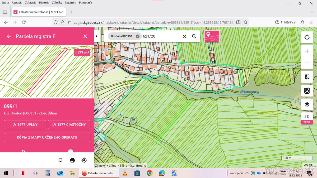Show hidden system tray icons
Screen dimensions: 317x178
click(247, 173)
